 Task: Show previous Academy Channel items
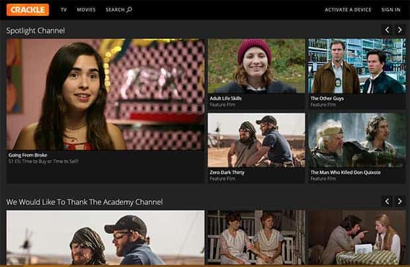click(x=387, y=201)
